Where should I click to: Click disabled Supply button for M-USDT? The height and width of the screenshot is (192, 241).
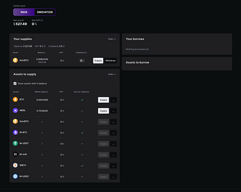[x=103, y=144]
